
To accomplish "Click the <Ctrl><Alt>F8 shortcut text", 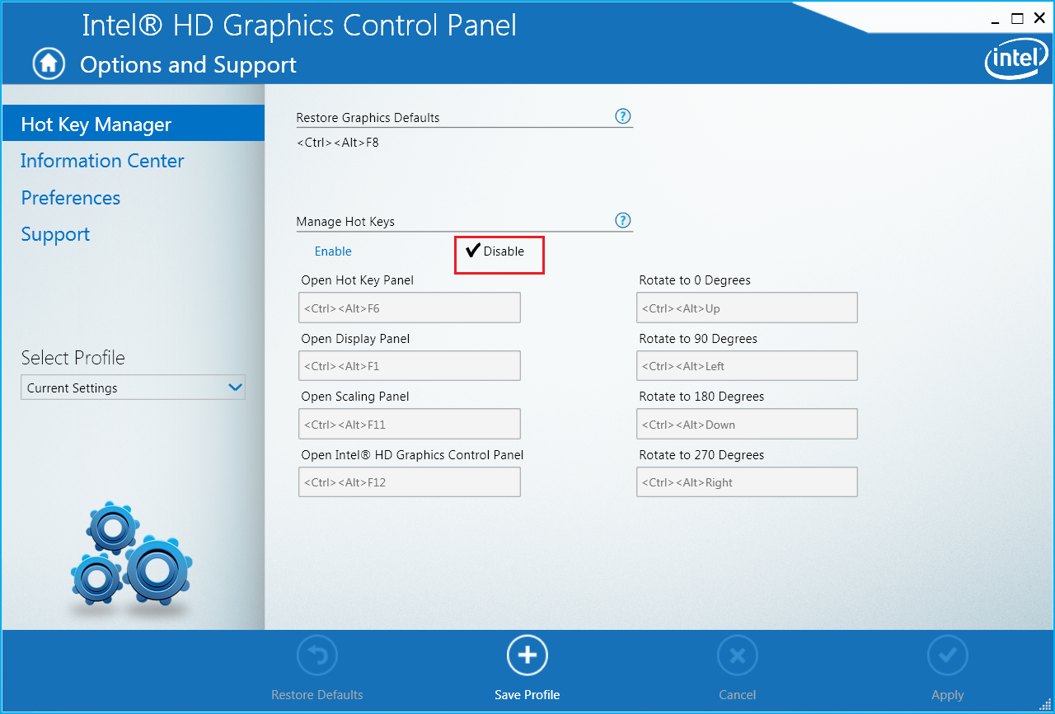I will 337,142.
